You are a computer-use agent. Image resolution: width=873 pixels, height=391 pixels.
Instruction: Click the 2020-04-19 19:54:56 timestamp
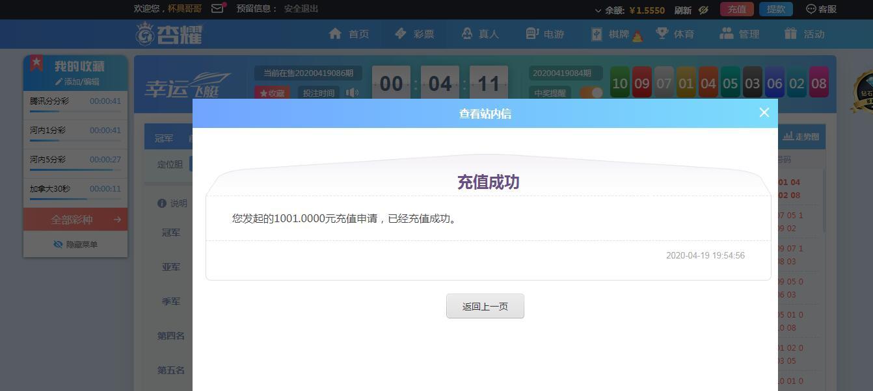click(x=705, y=255)
